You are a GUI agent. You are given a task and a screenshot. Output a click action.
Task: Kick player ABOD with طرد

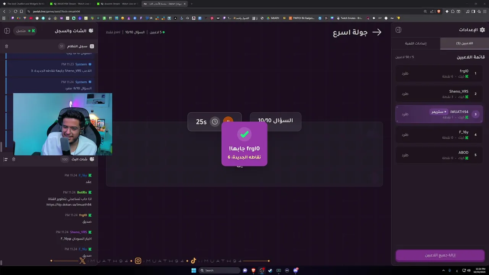(405, 155)
